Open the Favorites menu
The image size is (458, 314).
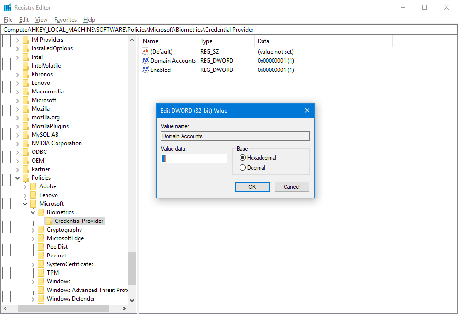pyautogui.click(x=65, y=20)
